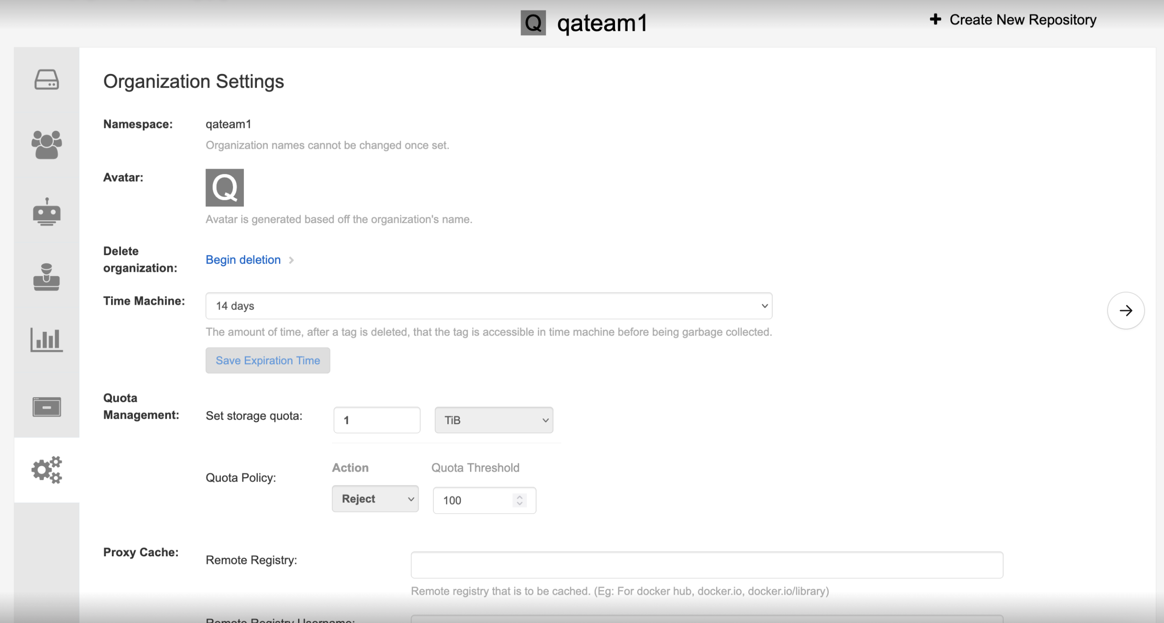This screenshot has height=623, width=1164.
Task: Open the Repositories sidebar tab icon
Action: tap(47, 80)
